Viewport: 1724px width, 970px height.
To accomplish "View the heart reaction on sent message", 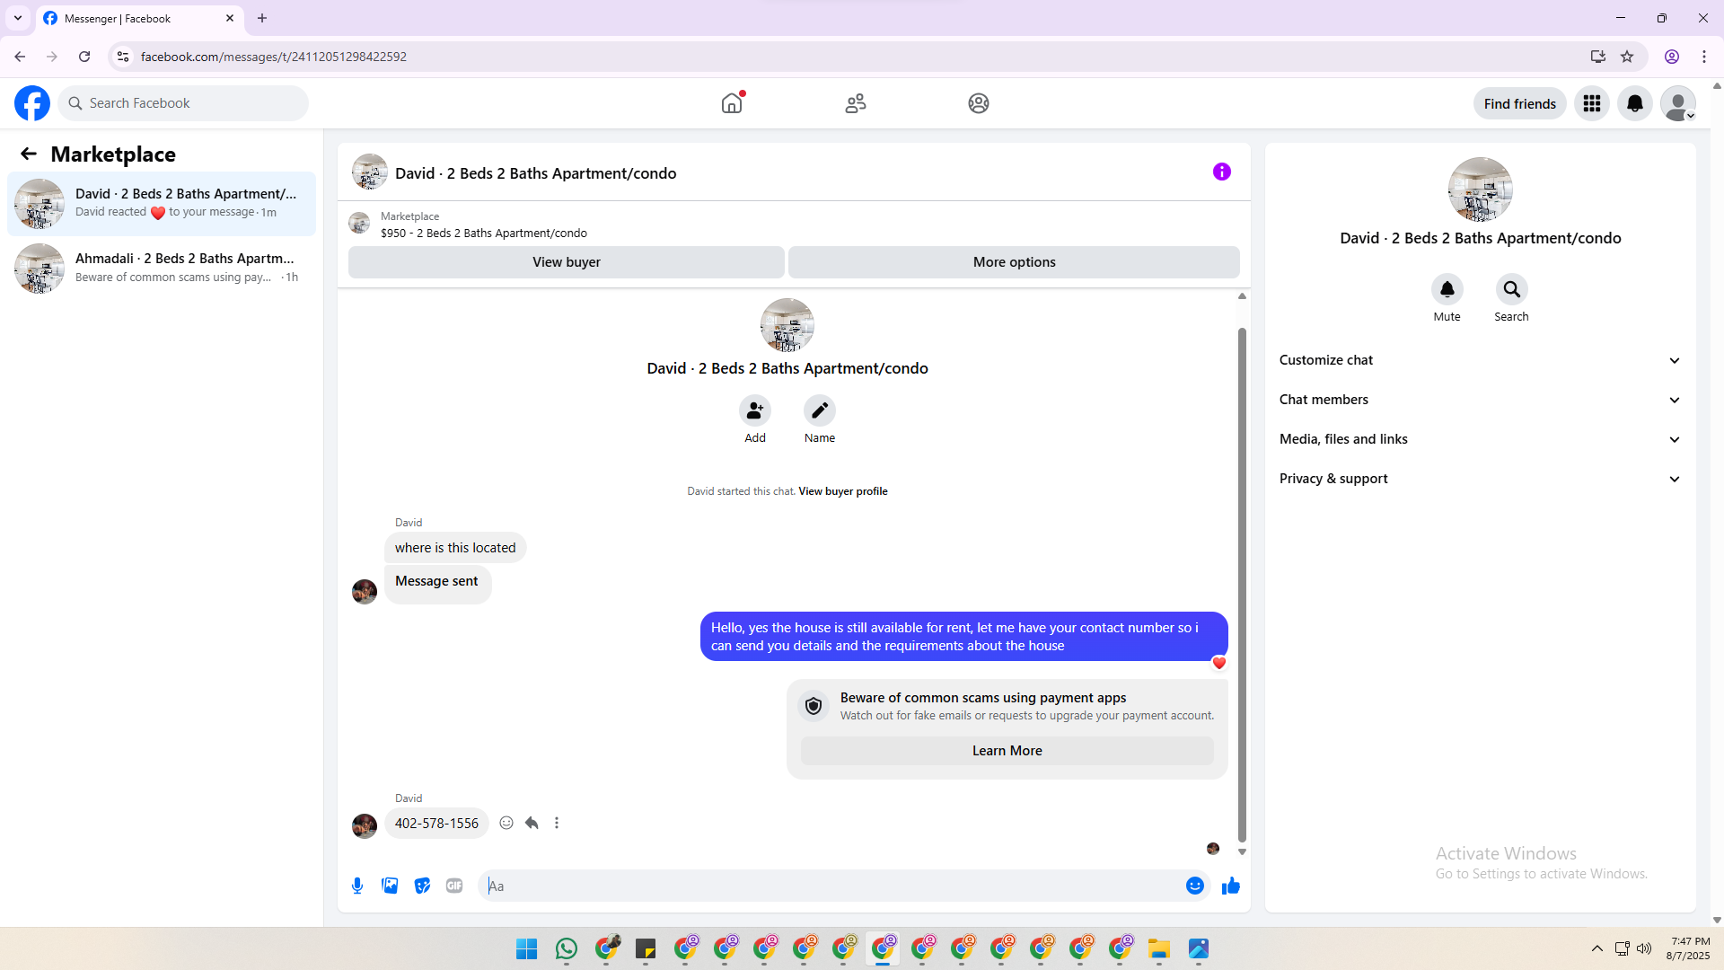I will click(x=1218, y=663).
